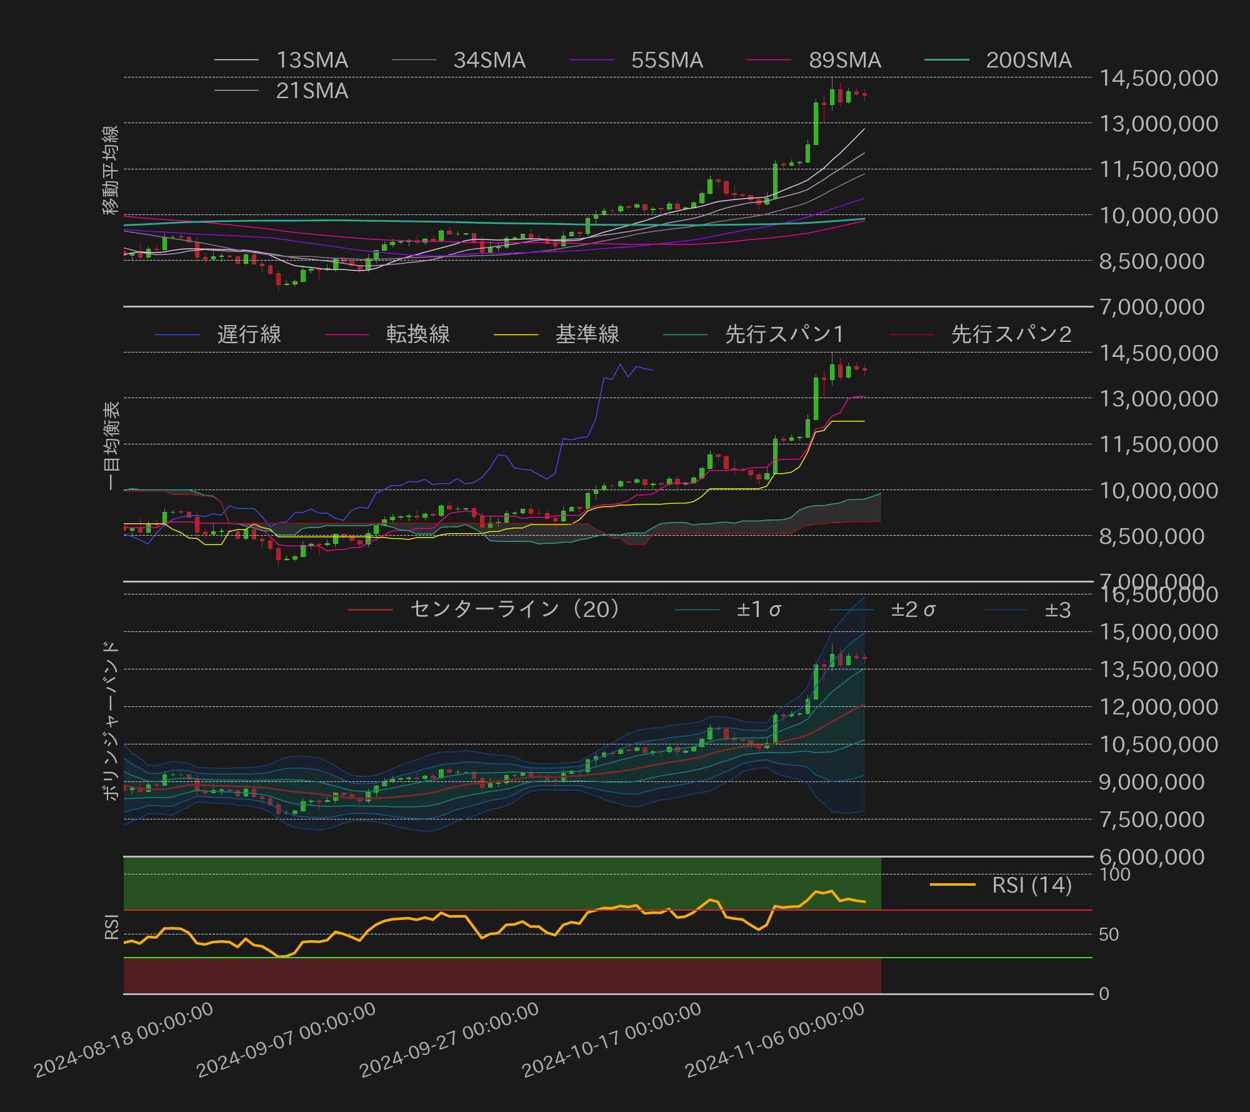The width and height of the screenshot is (1250, 1112).
Task: Hide the 200SMA line via legend
Action: pos(1028,60)
